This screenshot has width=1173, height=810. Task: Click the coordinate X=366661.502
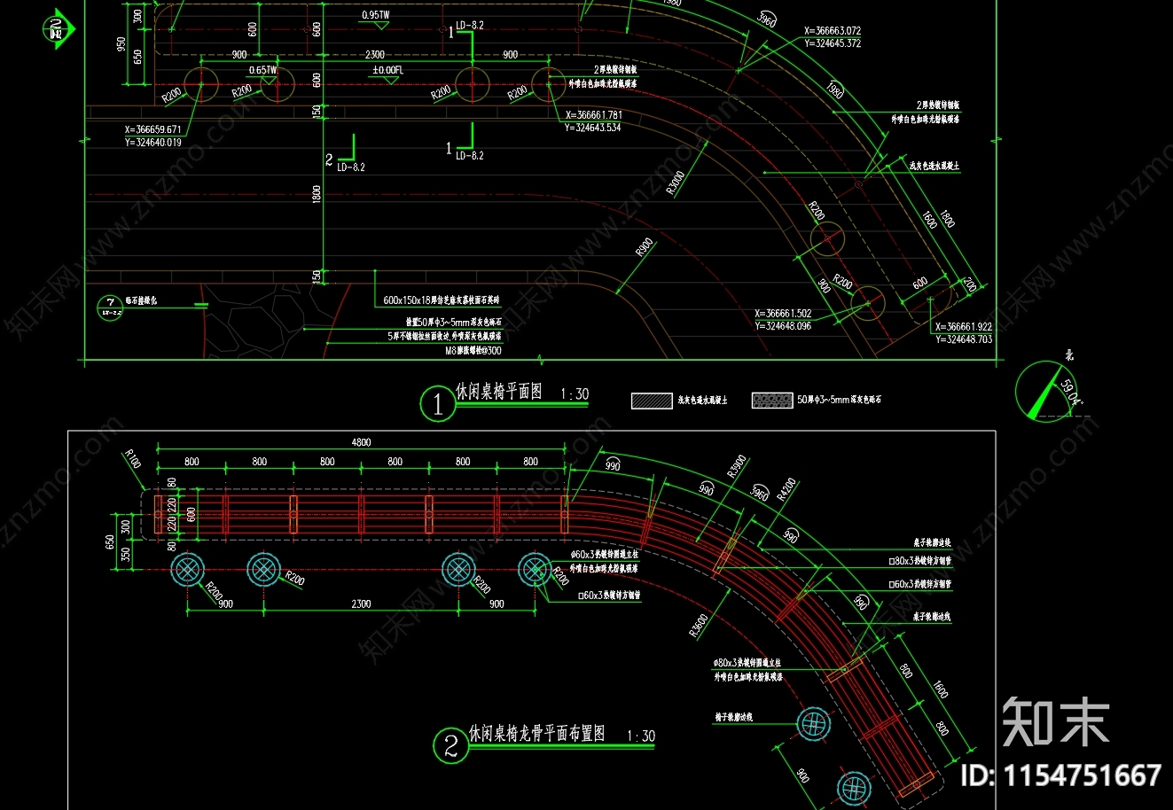pyautogui.click(x=783, y=314)
